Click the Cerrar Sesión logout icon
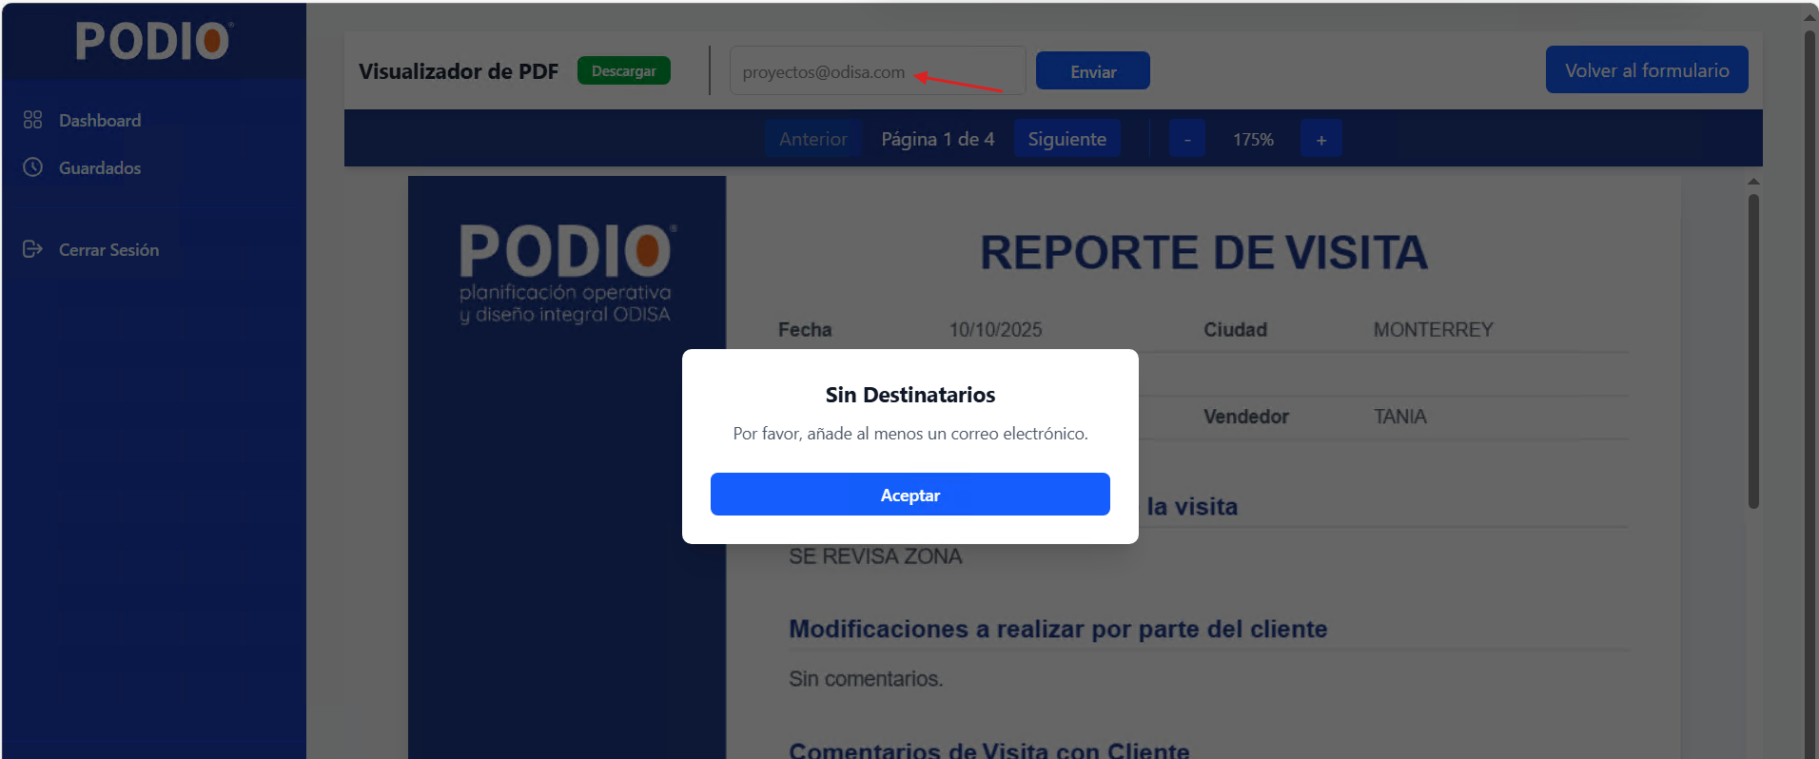The width and height of the screenshot is (1819, 759). (33, 249)
